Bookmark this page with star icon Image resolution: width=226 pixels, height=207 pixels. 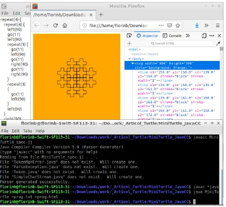coord(178,25)
